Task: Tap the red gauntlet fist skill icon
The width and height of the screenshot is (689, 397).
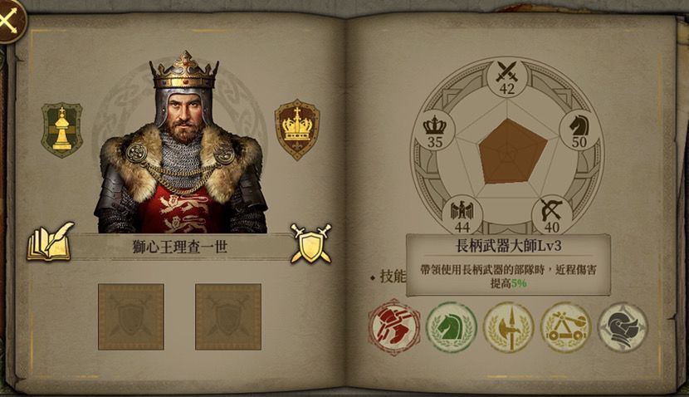Action: (394, 327)
